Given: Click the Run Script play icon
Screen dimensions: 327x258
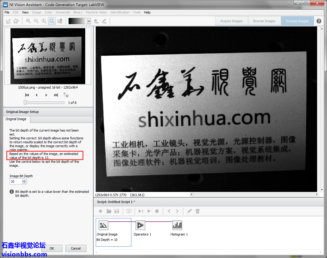Looking at the screenshot, I should point(149,211).
